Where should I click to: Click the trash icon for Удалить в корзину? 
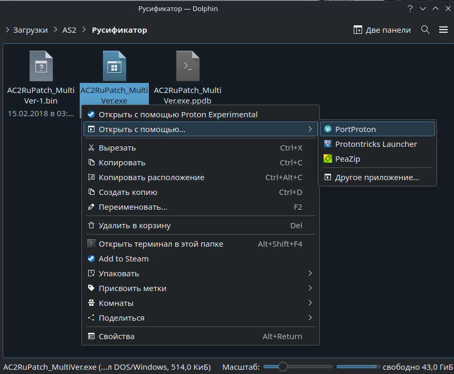[91, 226]
